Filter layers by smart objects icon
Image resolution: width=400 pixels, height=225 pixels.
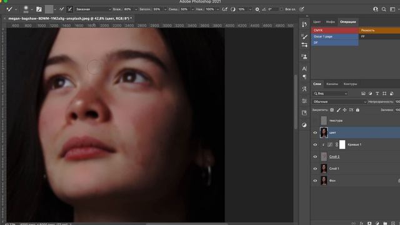(x=392, y=94)
